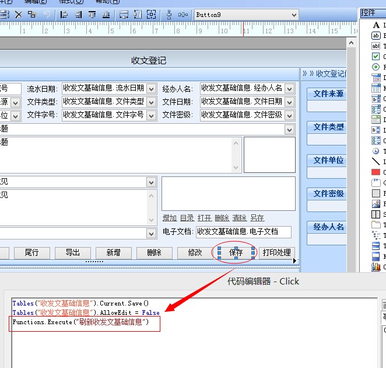Make selected controls the same size

click(x=152, y=15)
